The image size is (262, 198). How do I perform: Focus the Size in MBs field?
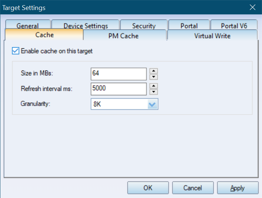click(x=119, y=74)
